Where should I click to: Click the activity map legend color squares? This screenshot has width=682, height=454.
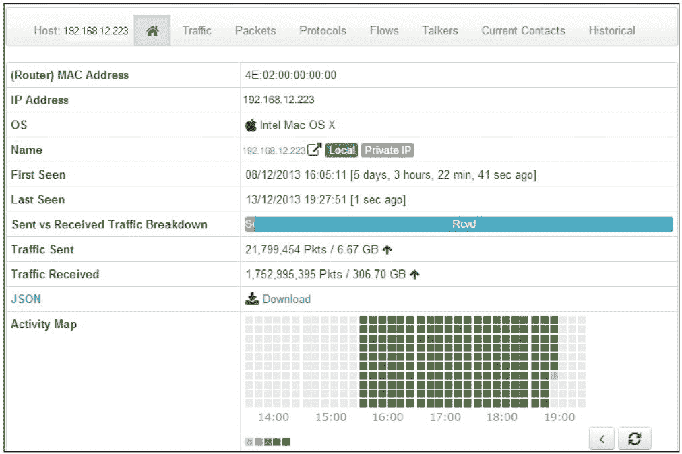(x=268, y=442)
